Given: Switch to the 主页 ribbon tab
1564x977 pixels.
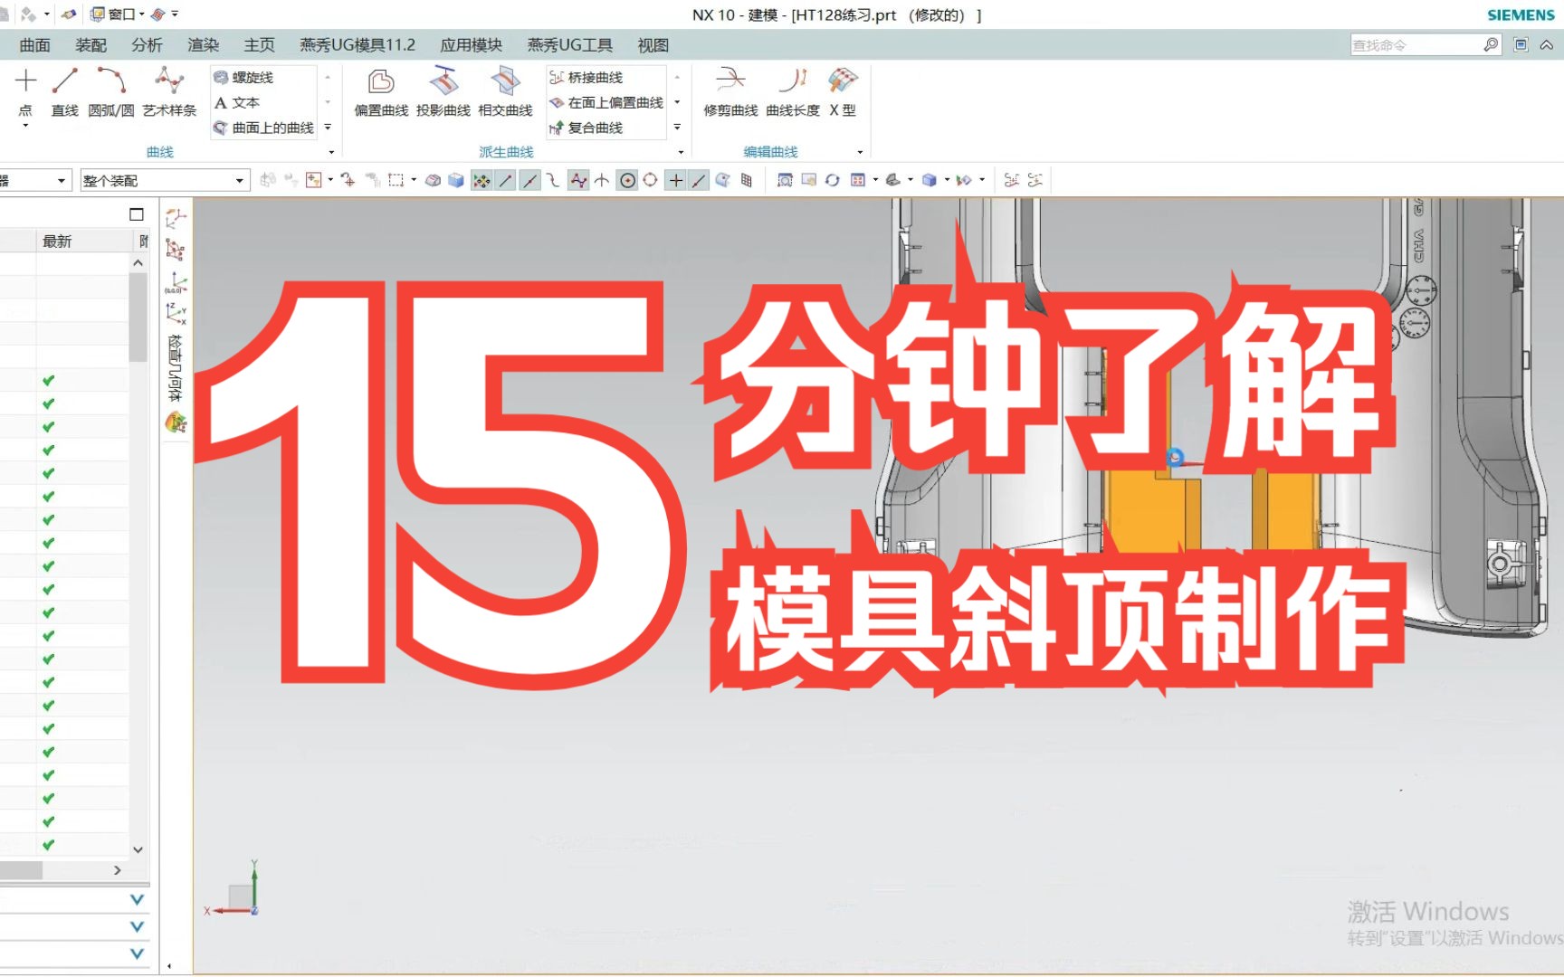Looking at the screenshot, I should pos(259,44).
